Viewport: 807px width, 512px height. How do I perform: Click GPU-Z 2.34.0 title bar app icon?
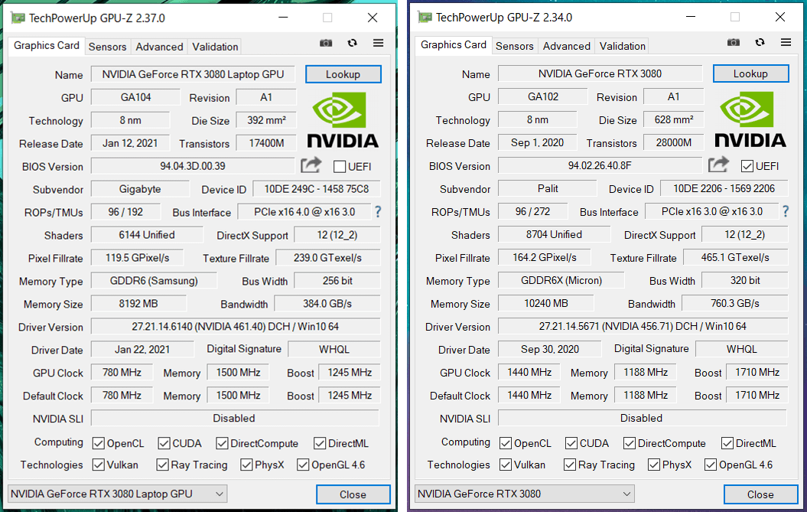pyautogui.click(x=425, y=18)
